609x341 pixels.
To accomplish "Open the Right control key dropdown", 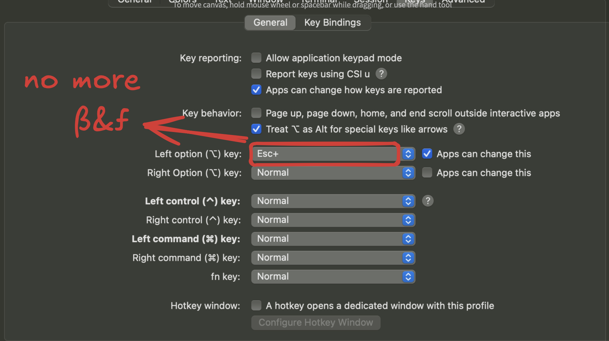I will tap(333, 220).
